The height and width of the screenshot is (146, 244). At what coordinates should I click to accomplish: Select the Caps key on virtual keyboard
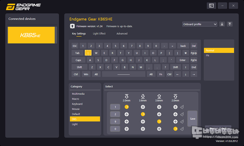tap(78, 60)
